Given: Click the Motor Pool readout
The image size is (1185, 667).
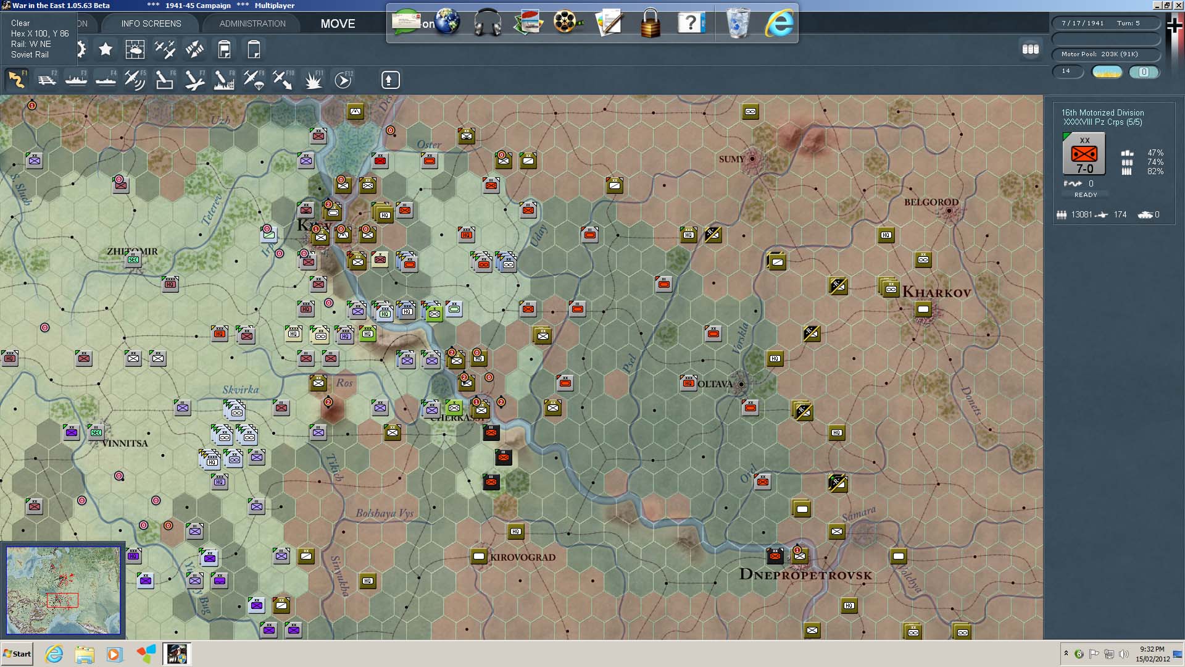Looking at the screenshot, I should click(1105, 54).
